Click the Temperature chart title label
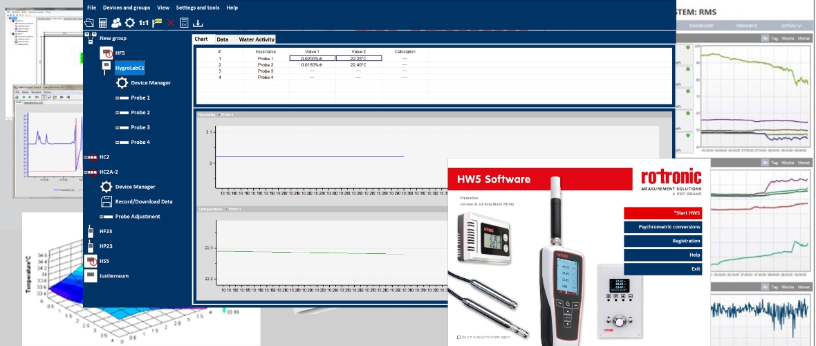The image size is (816, 346). click(x=210, y=210)
